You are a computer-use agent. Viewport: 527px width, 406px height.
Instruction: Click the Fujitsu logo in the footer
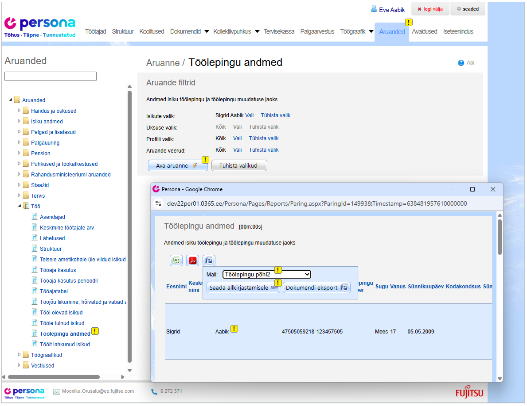pos(469,392)
